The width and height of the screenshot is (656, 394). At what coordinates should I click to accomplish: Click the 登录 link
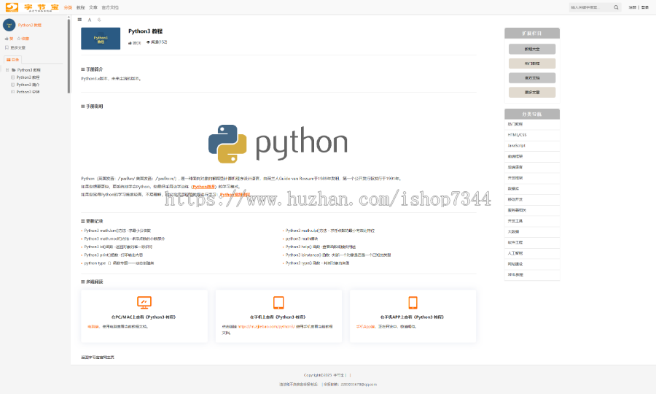645,7
